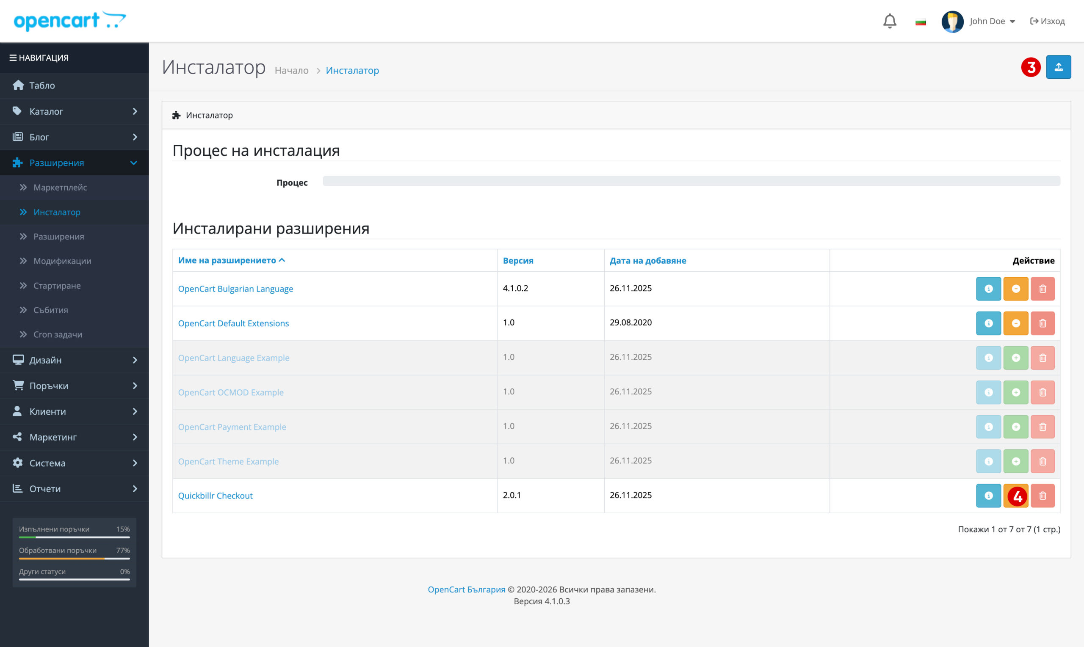The height and width of the screenshot is (647, 1084).
Task: Go to Модификации in the sidebar
Action: click(x=62, y=261)
